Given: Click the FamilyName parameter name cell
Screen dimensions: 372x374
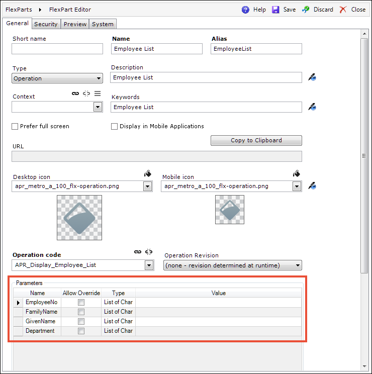Looking at the screenshot, I should pyautogui.click(x=42, y=312).
